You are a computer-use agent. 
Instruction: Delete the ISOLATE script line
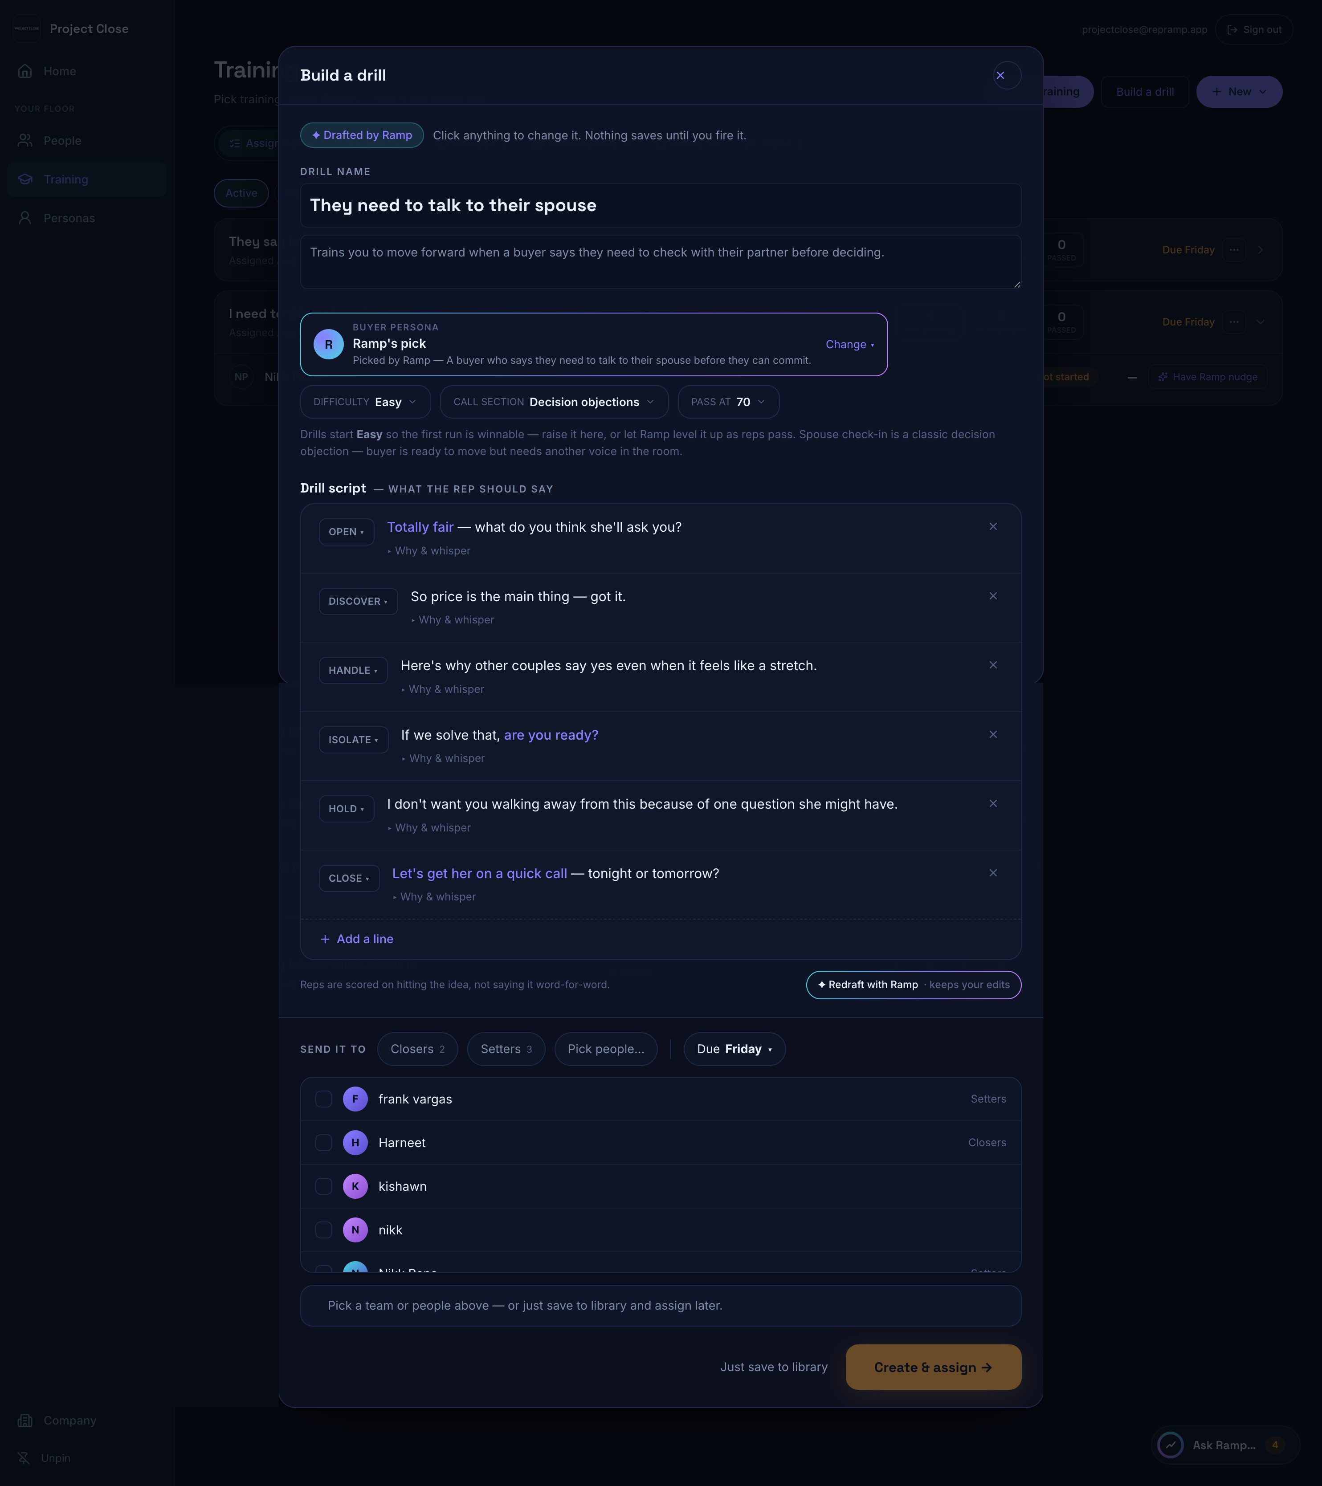(x=992, y=734)
